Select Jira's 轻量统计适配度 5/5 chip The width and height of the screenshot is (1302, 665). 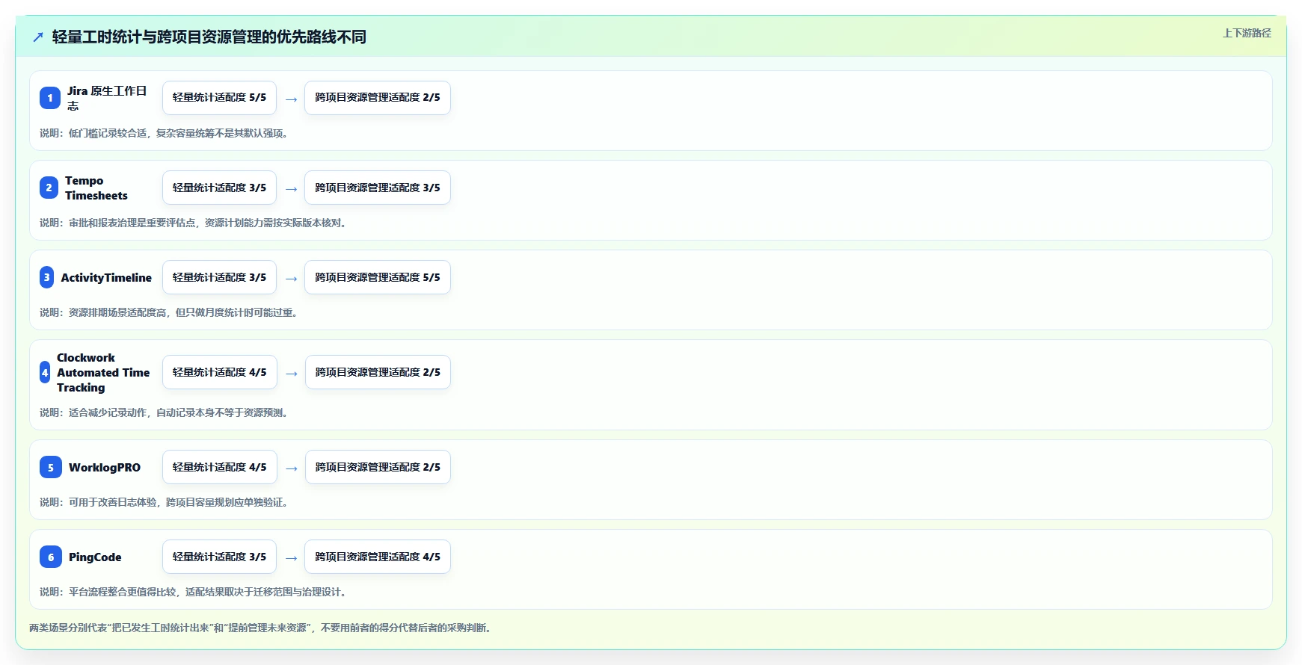[219, 98]
